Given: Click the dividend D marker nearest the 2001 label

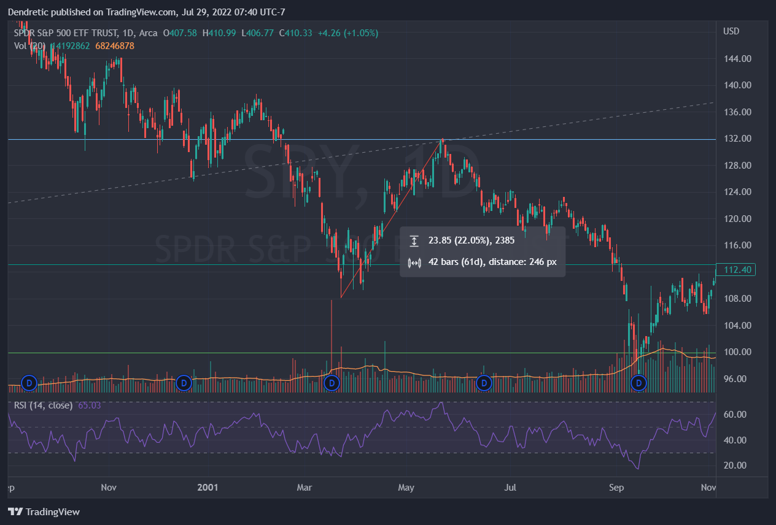Looking at the screenshot, I should [x=183, y=383].
